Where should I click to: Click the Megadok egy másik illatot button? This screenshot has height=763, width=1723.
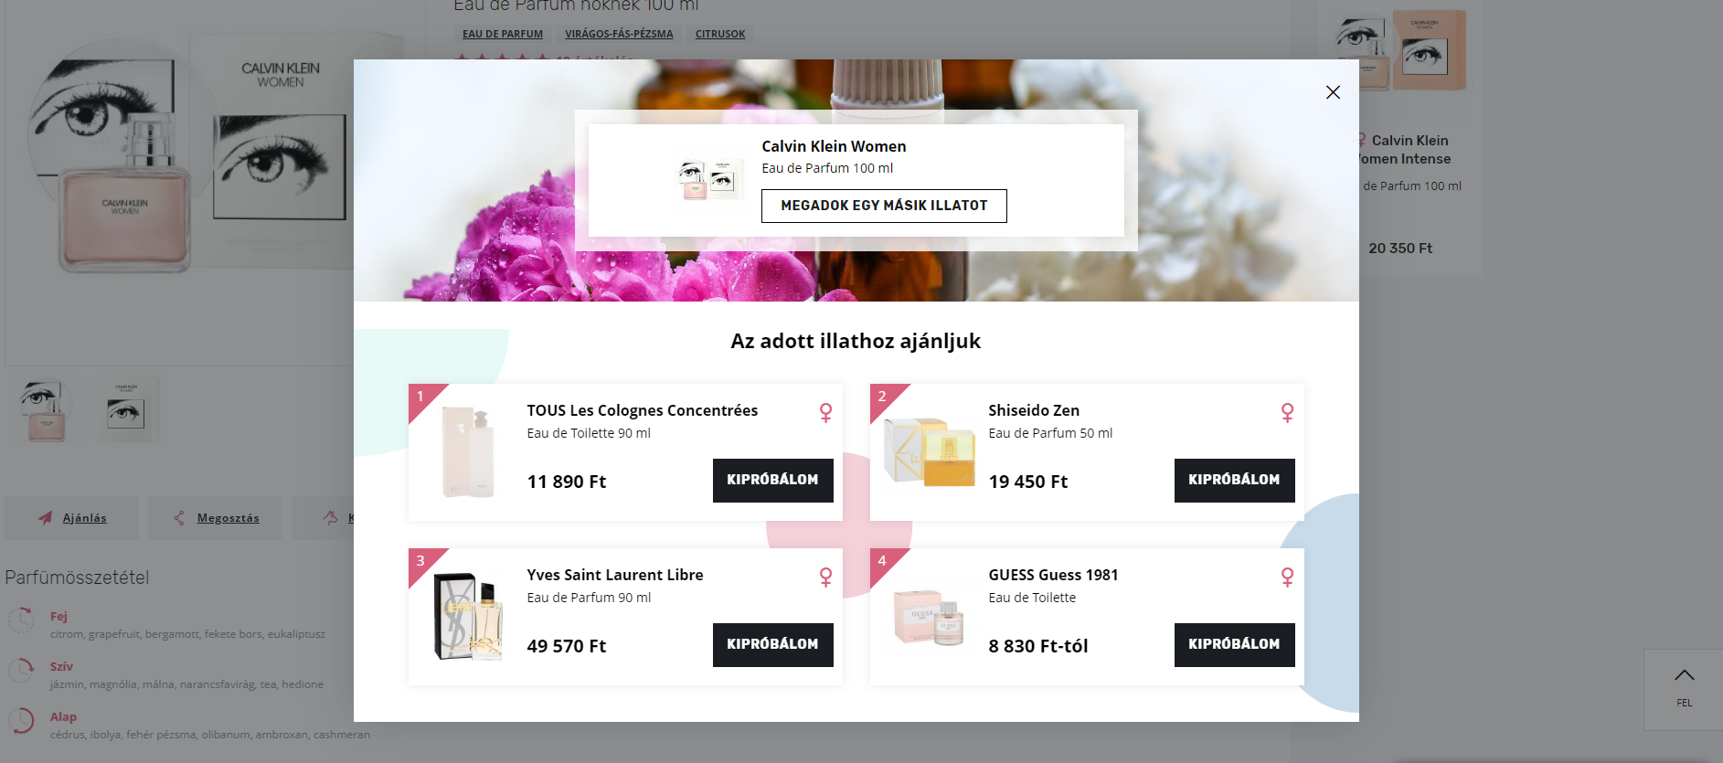click(883, 206)
